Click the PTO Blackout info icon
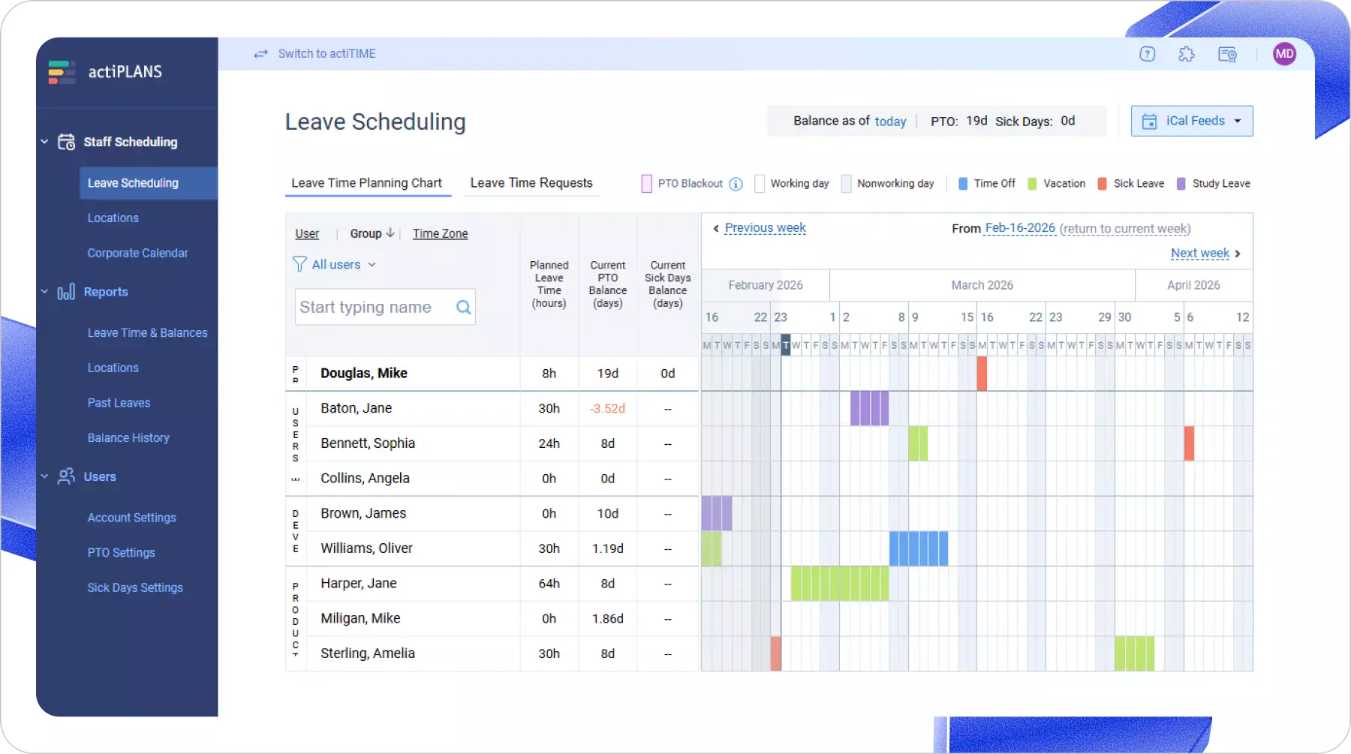Viewport: 1351px width, 754px height. [736, 183]
